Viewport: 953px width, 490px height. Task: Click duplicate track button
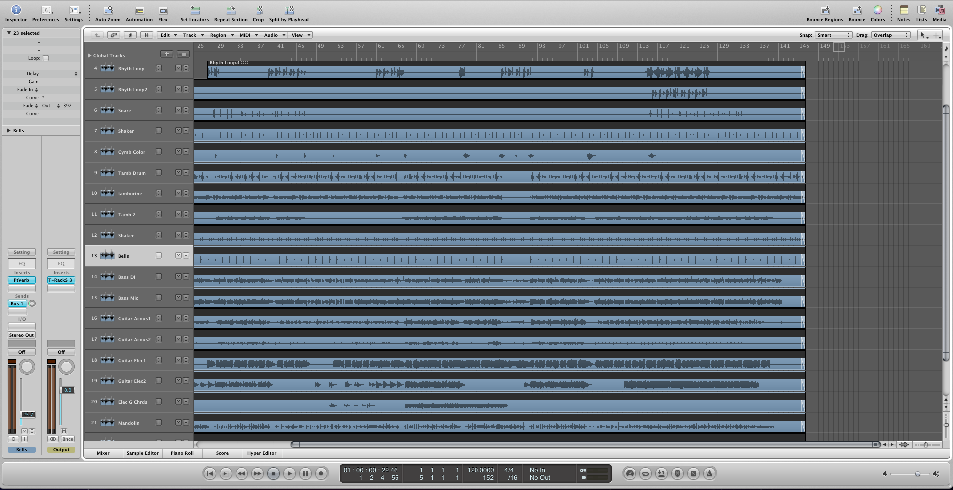(x=183, y=54)
